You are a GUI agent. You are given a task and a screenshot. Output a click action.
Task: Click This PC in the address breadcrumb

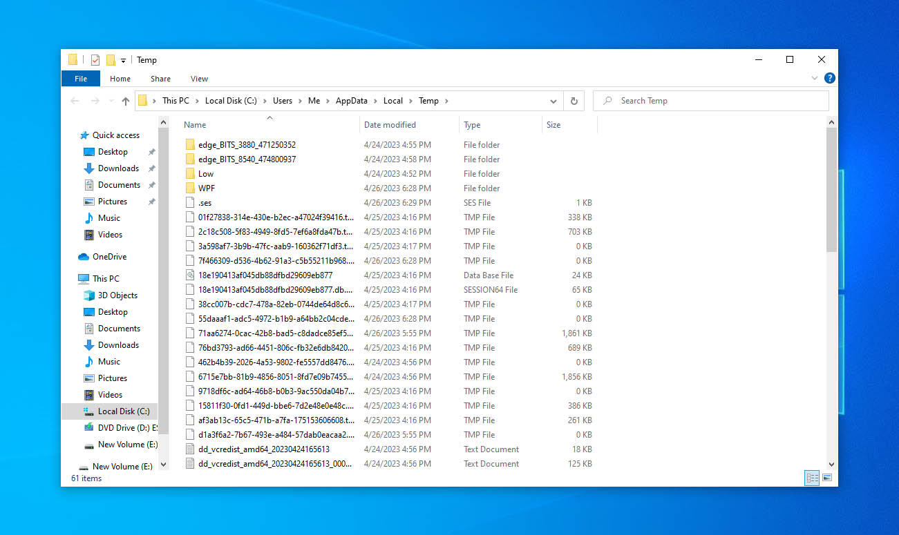point(176,101)
